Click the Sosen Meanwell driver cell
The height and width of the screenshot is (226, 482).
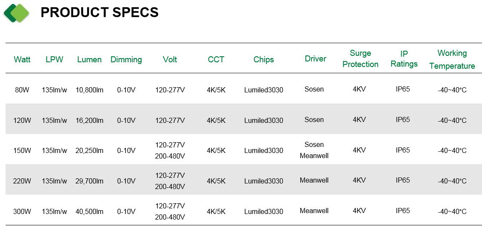(x=314, y=150)
